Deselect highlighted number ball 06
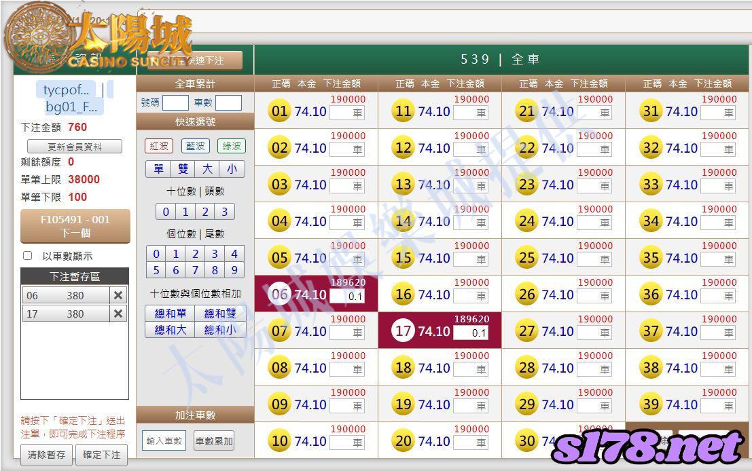The height and width of the screenshot is (471, 752). click(x=280, y=295)
